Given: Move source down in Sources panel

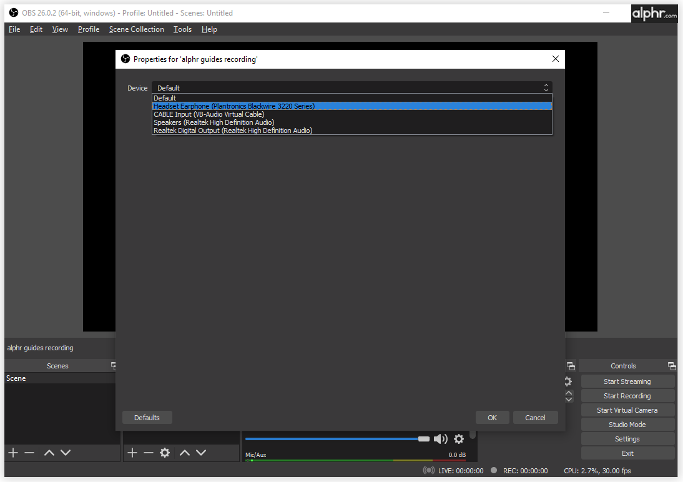Looking at the screenshot, I should [x=201, y=453].
